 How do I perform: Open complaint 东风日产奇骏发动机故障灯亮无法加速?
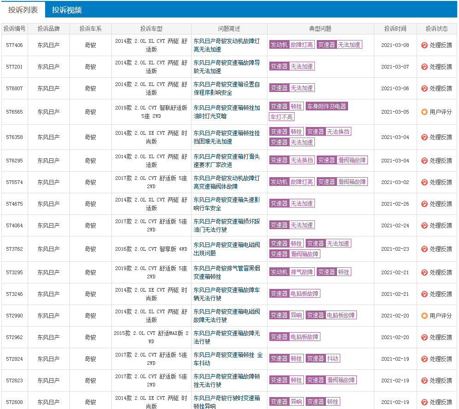coord(227,46)
